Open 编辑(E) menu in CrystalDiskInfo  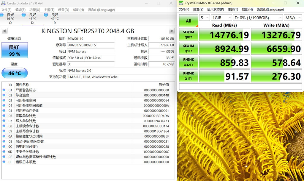click(20, 10)
